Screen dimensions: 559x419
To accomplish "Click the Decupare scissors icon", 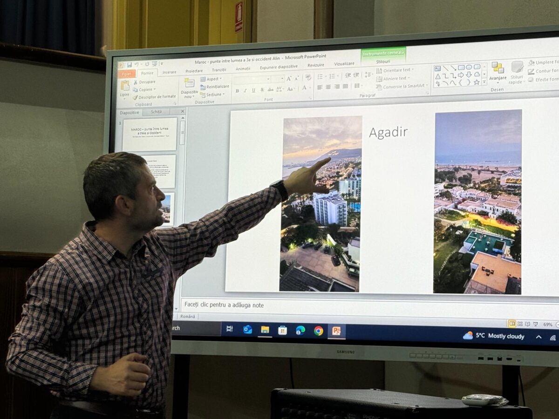I will pyautogui.click(x=136, y=82).
